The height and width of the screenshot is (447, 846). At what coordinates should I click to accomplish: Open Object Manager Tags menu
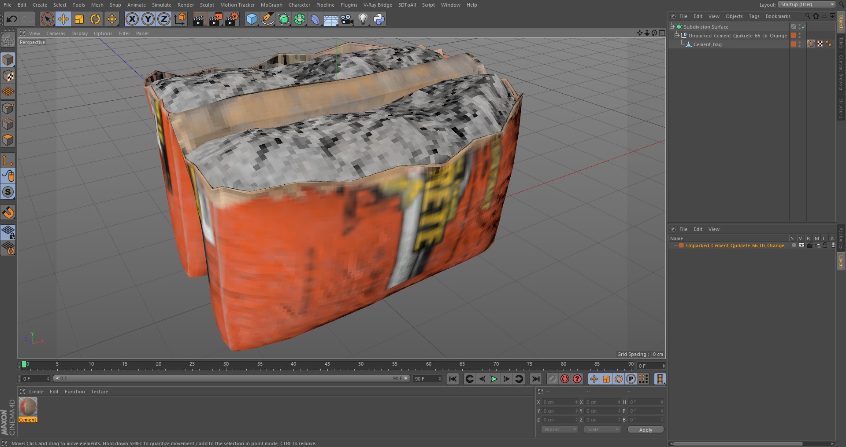pos(754,16)
